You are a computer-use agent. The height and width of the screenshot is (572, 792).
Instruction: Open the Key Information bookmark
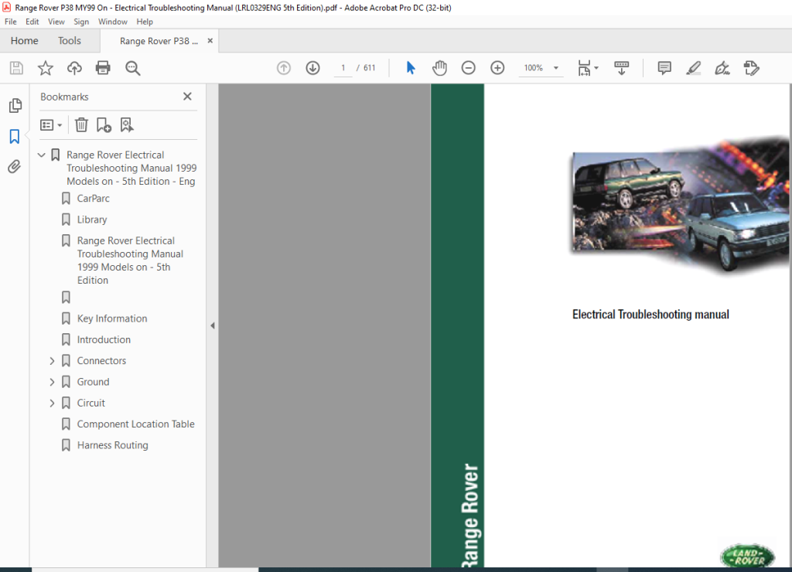click(112, 318)
